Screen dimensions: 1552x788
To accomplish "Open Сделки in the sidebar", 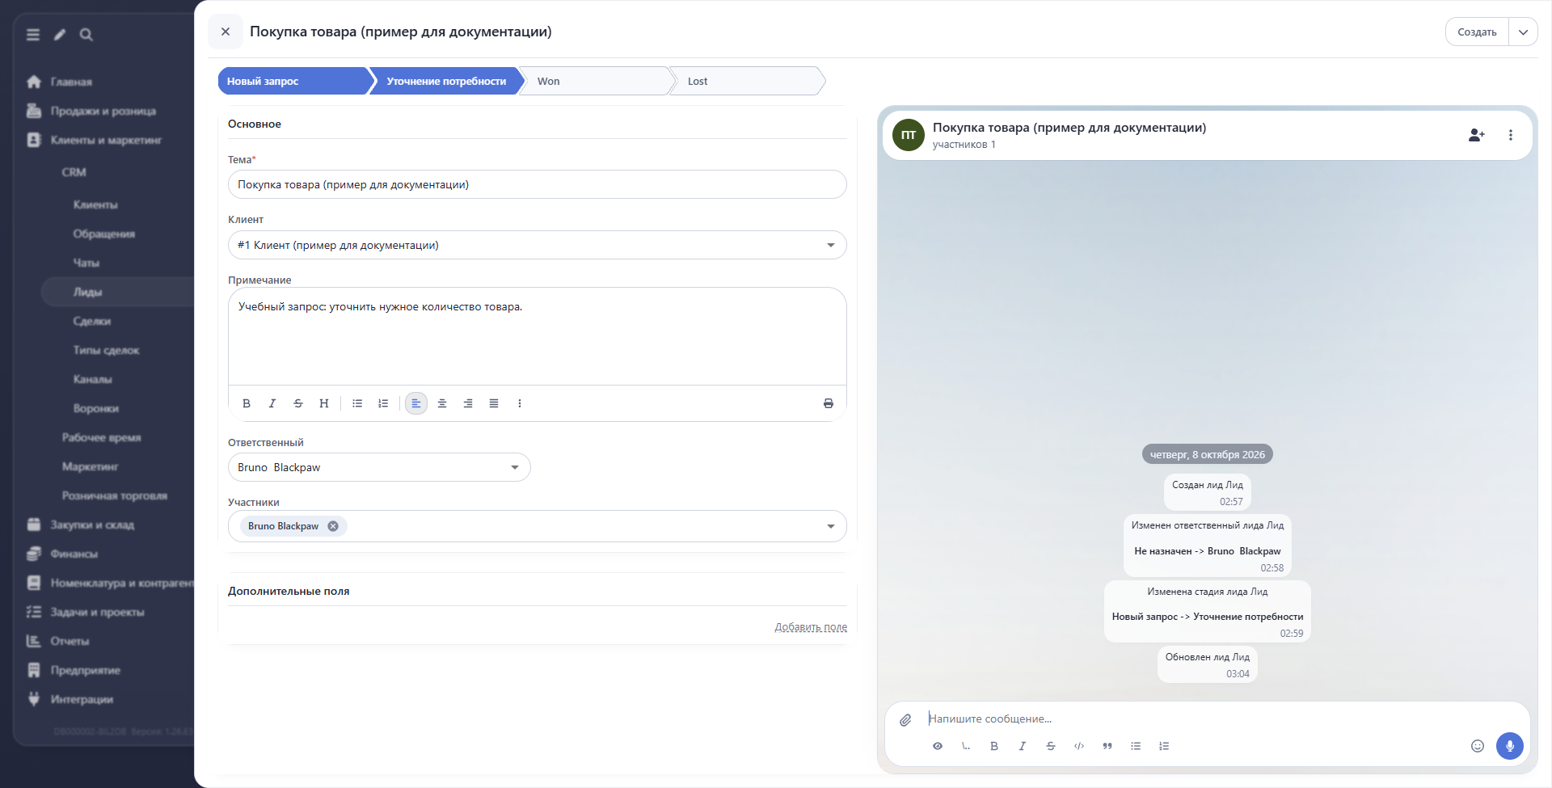I will pyautogui.click(x=92, y=321).
